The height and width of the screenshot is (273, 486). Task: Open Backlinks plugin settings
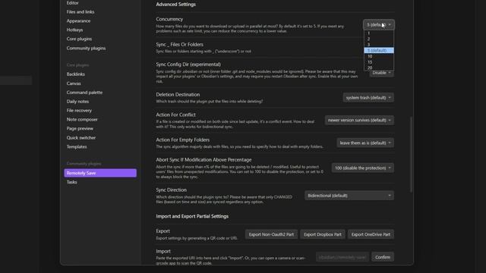(76, 74)
